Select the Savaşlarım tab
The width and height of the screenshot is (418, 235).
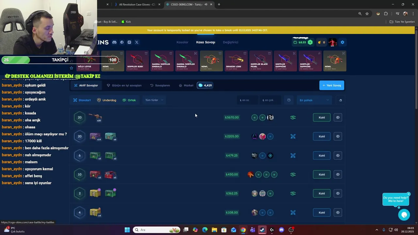(x=160, y=86)
